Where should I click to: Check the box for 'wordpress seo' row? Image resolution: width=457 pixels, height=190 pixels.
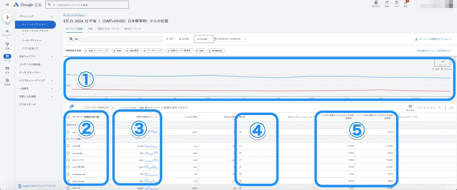[68, 174]
